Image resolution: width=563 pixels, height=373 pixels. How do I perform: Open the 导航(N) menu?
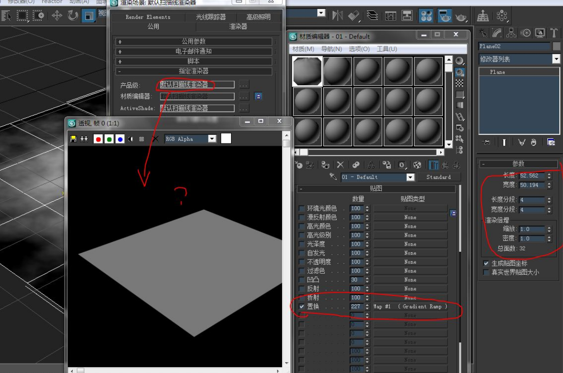click(x=331, y=49)
